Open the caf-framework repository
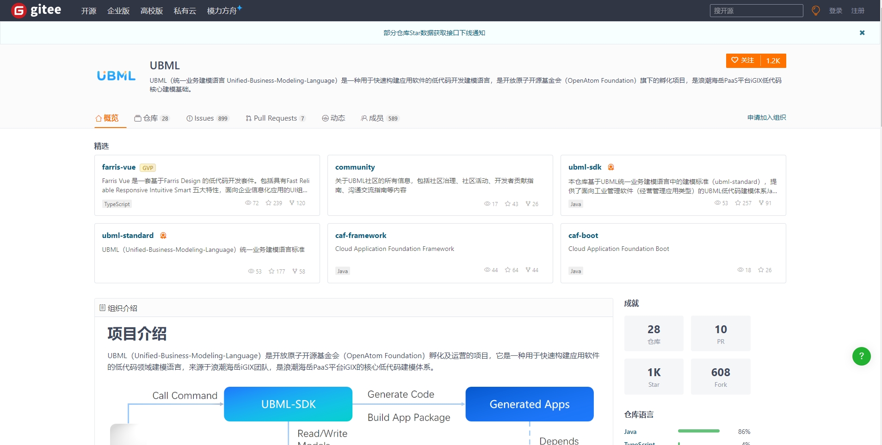Image resolution: width=882 pixels, height=445 pixels. tap(361, 236)
